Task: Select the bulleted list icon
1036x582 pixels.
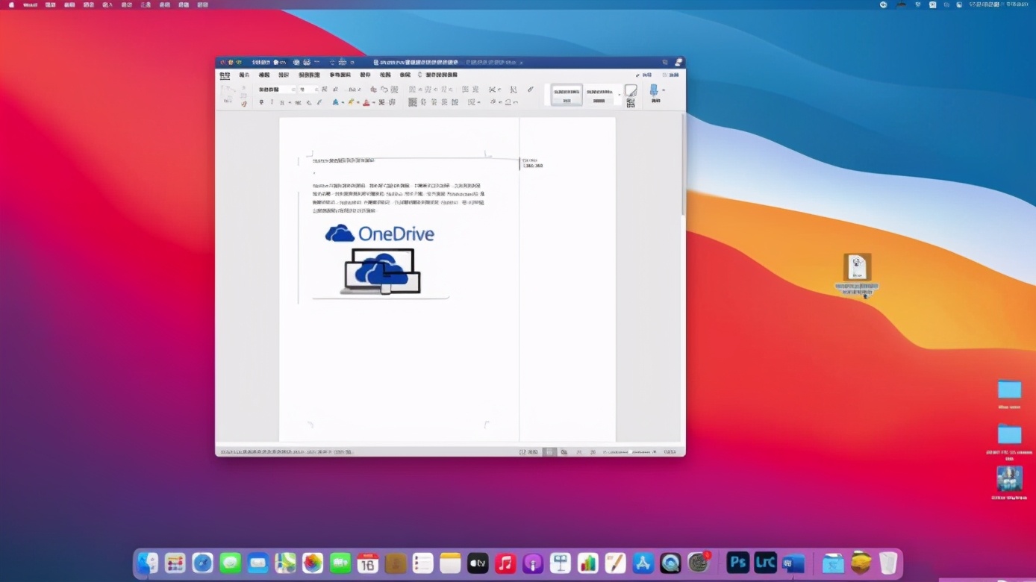Action: tap(412, 89)
